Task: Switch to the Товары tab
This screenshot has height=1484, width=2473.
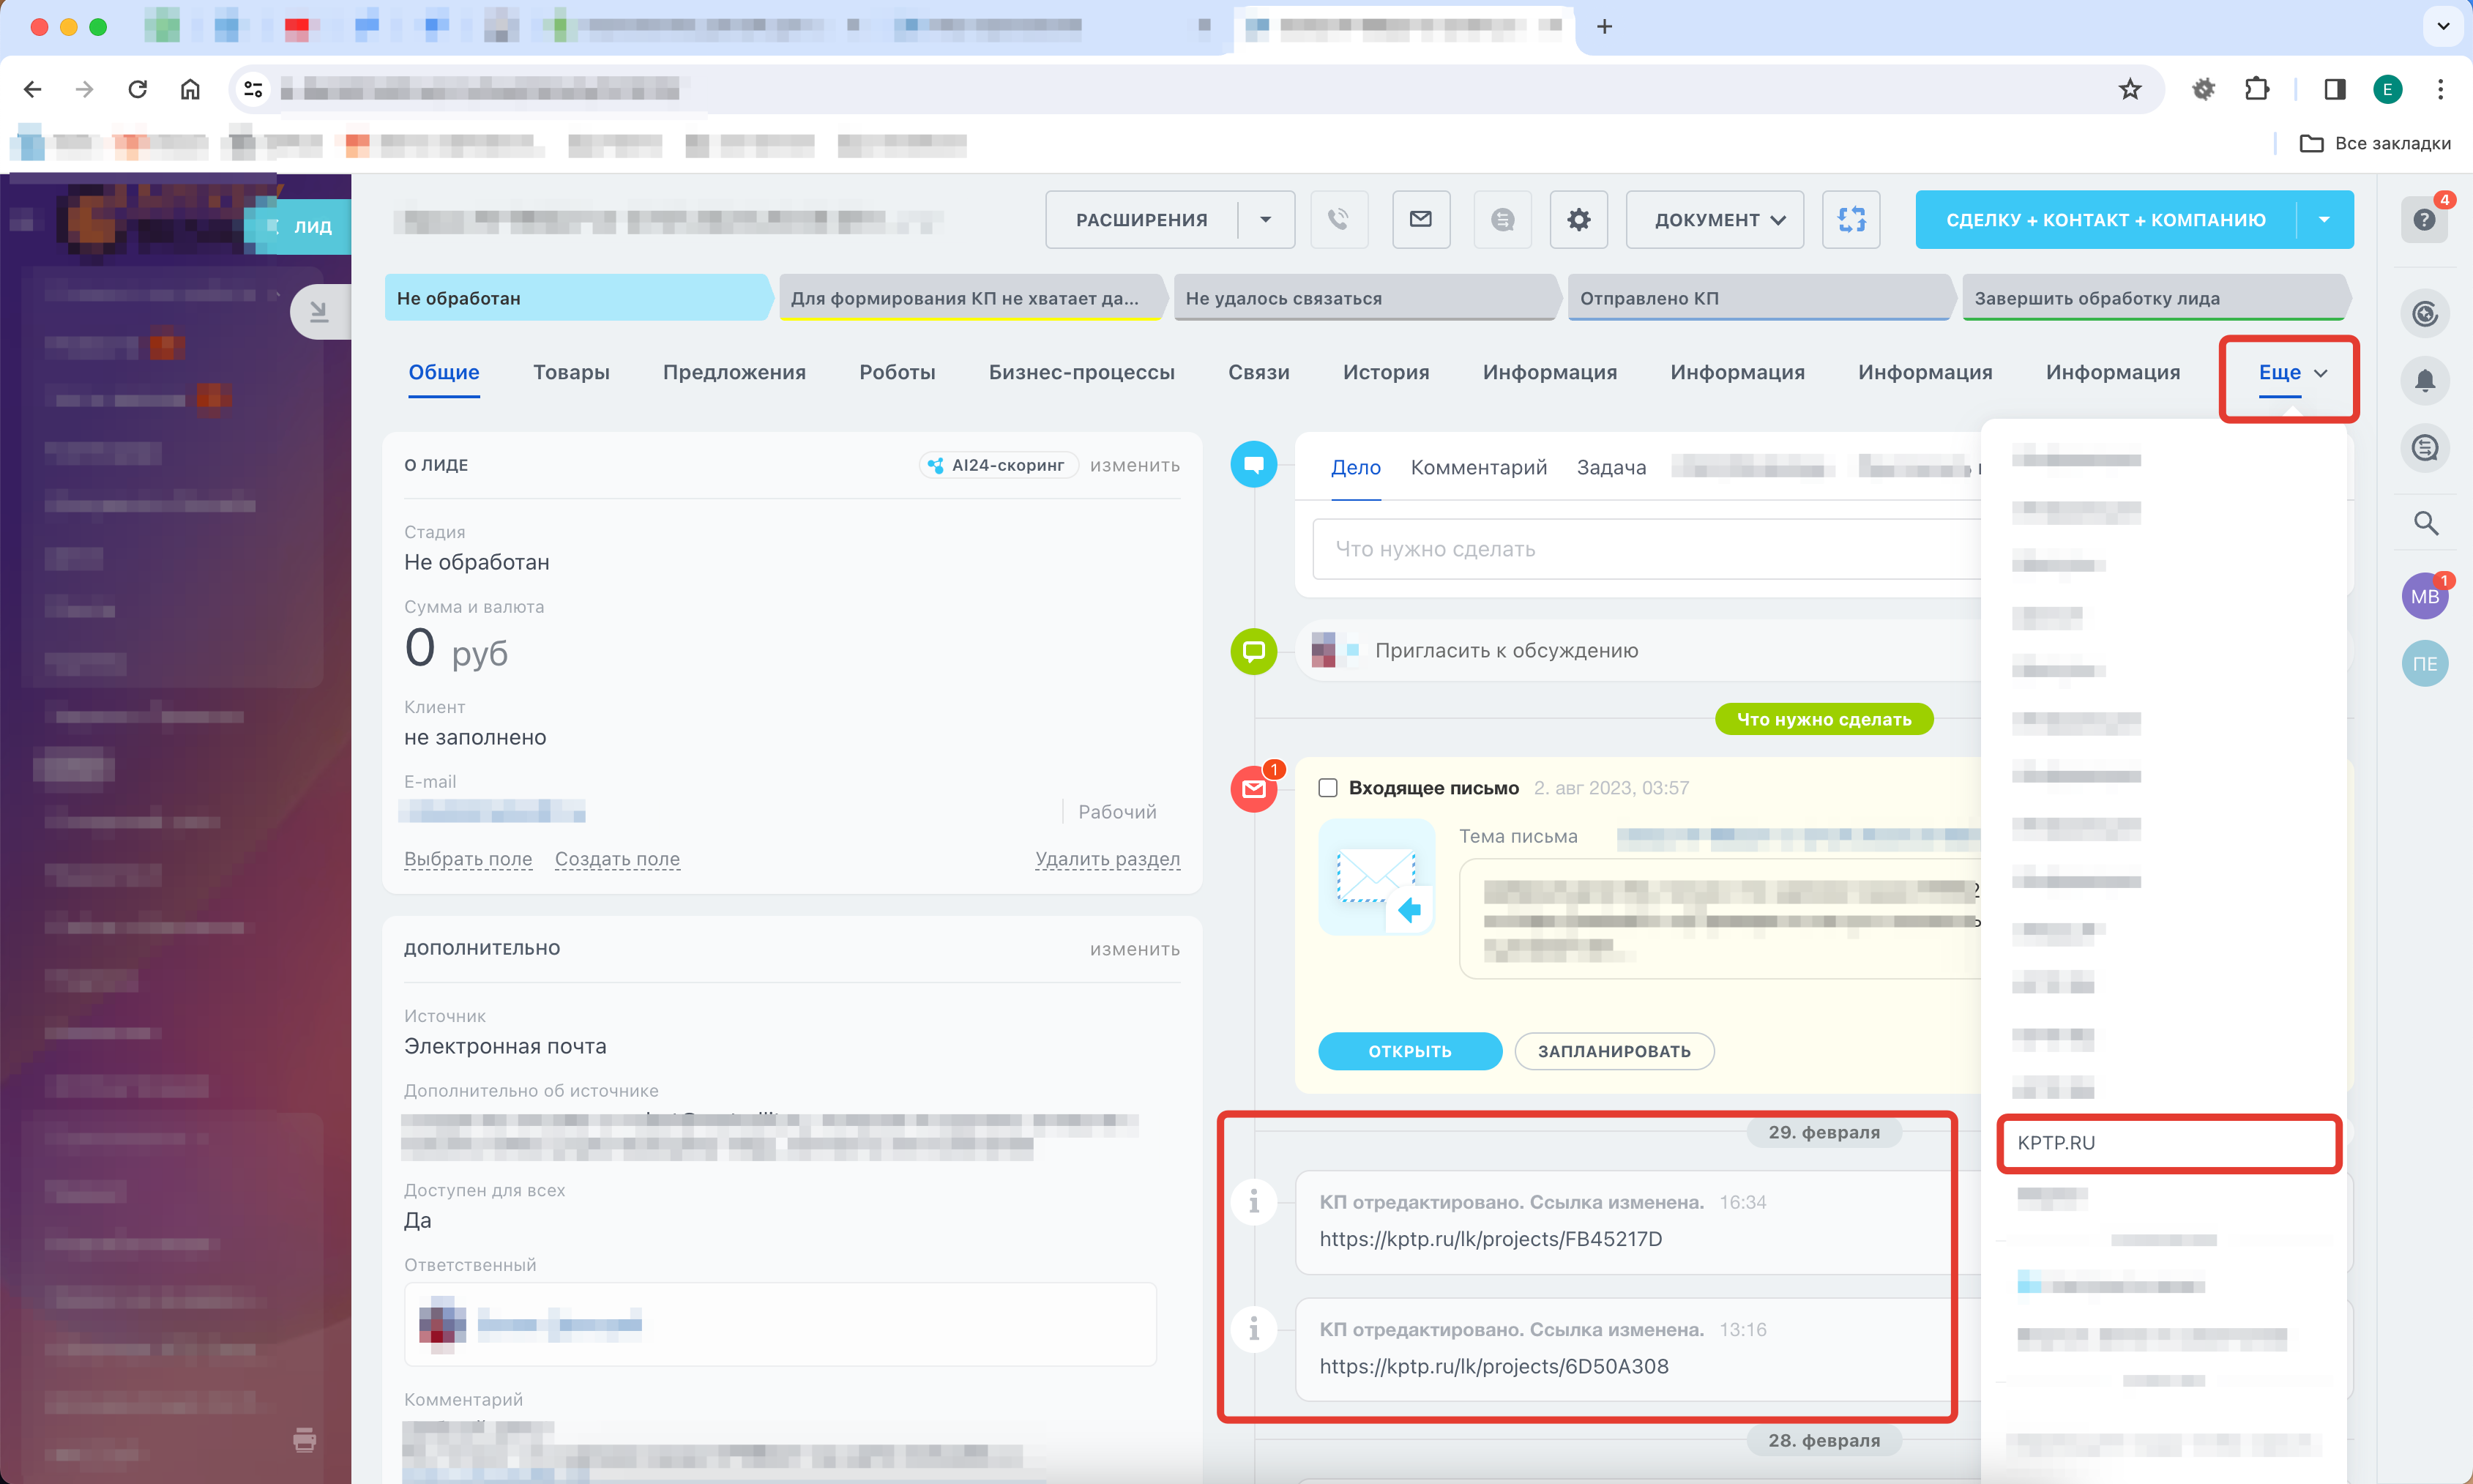Action: pos(571,372)
